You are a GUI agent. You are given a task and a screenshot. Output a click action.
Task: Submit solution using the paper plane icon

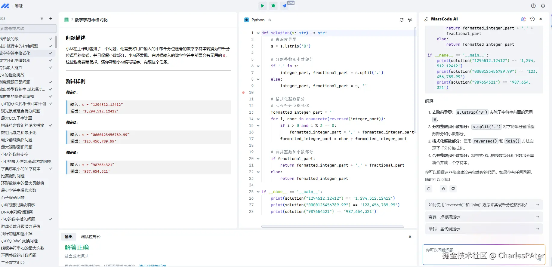(x=284, y=6)
